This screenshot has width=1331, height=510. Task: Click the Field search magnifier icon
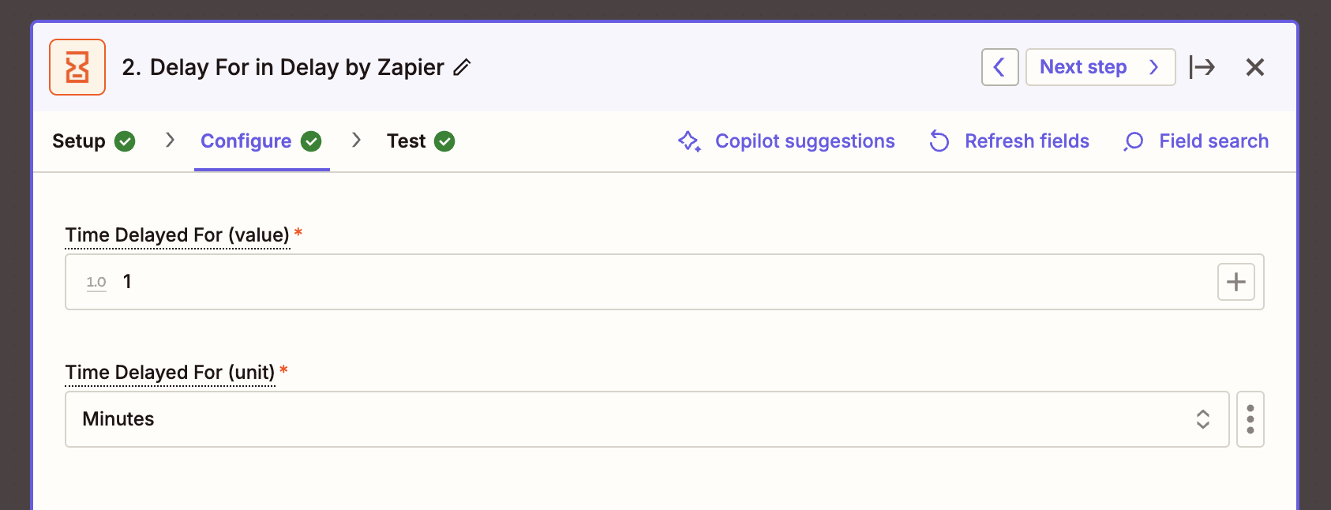(x=1134, y=141)
